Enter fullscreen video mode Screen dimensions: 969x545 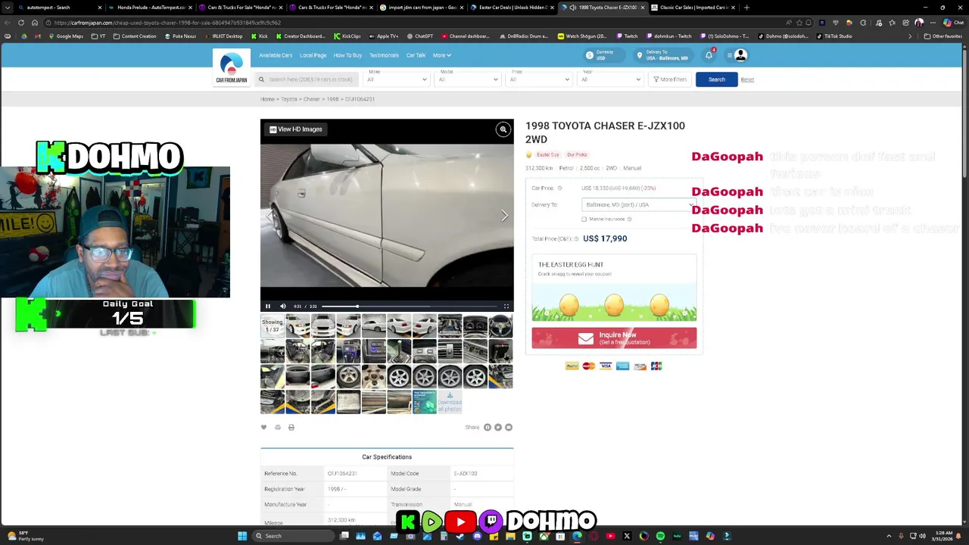pos(506,307)
